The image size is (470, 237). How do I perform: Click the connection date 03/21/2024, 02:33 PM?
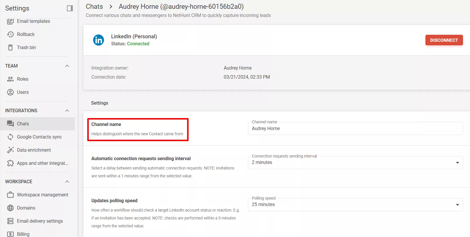point(247,77)
